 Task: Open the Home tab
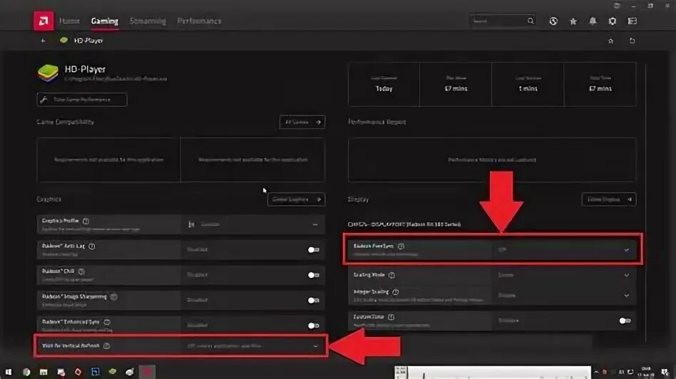pyautogui.click(x=69, y=21)
